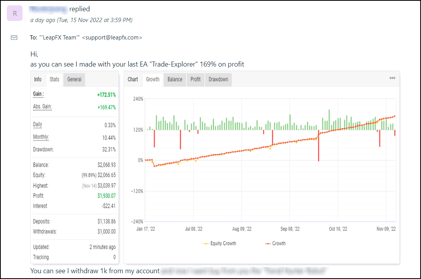Click the support@leapfx.com email address

click(x=112, y=38)
